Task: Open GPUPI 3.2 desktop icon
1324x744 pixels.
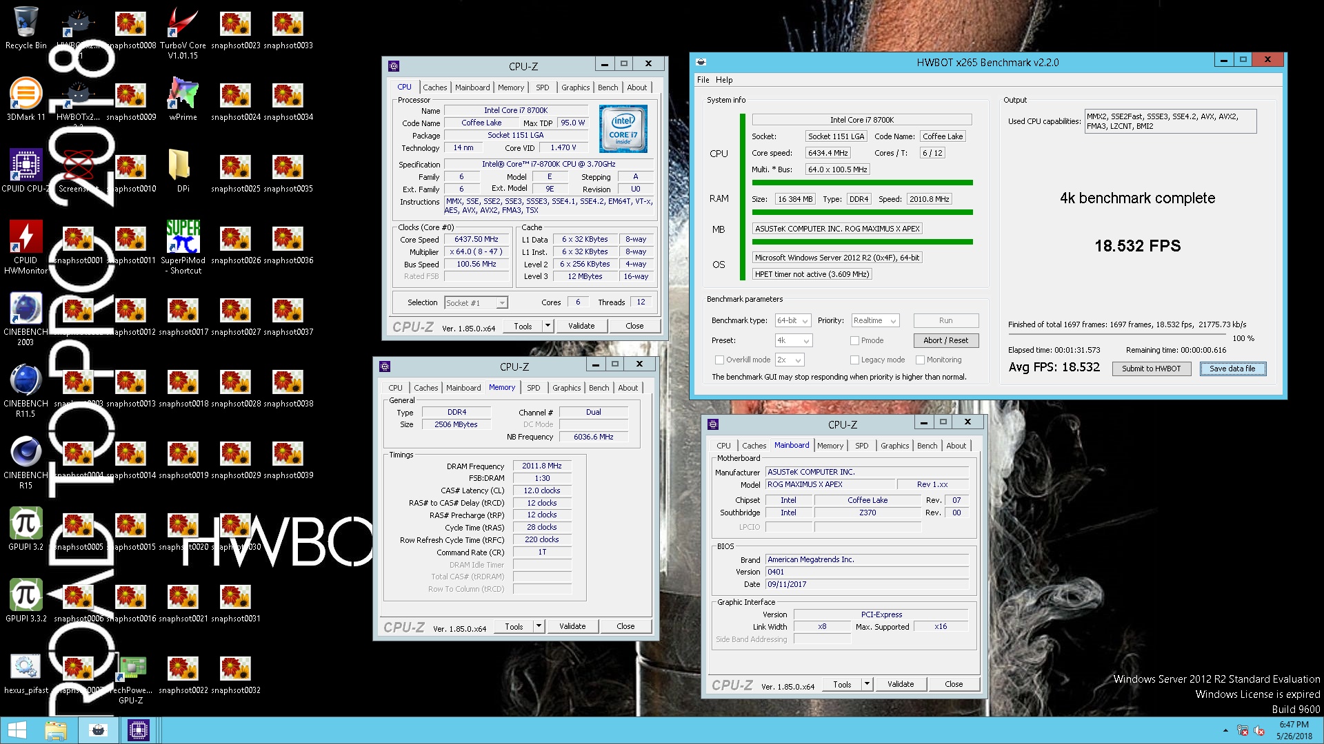Action: [x=26, y=529]
